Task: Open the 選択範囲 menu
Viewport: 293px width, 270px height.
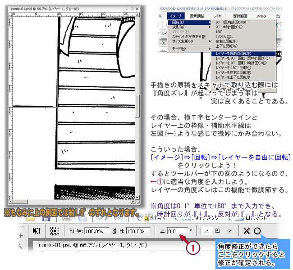Action: click(x=240, y=16)
